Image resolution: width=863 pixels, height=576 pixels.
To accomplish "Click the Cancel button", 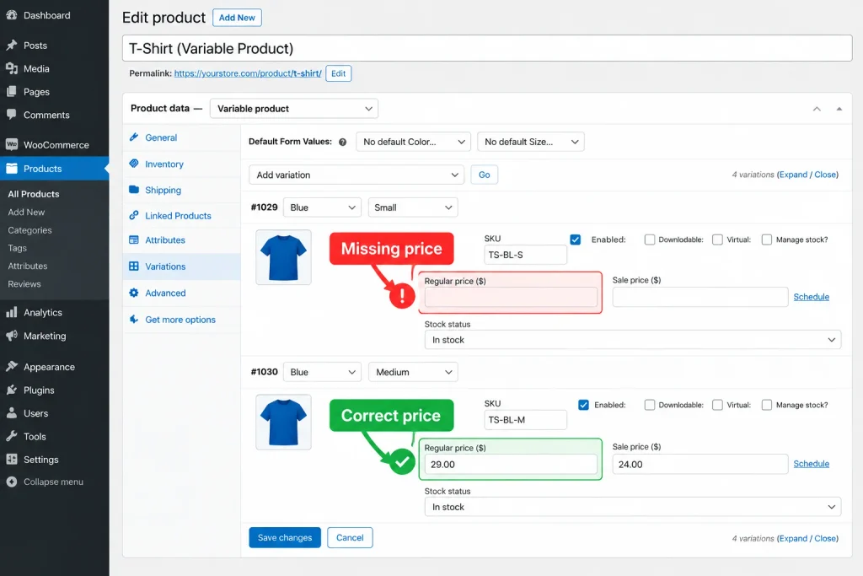I will coord(350,537).
